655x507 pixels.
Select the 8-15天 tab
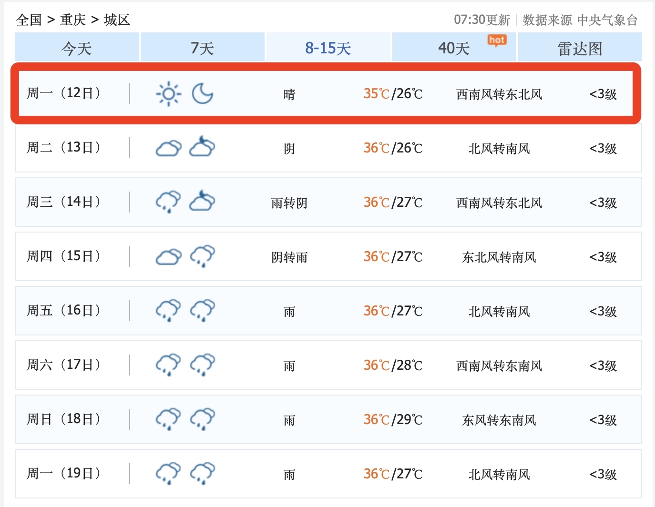(x=327, y=47)
